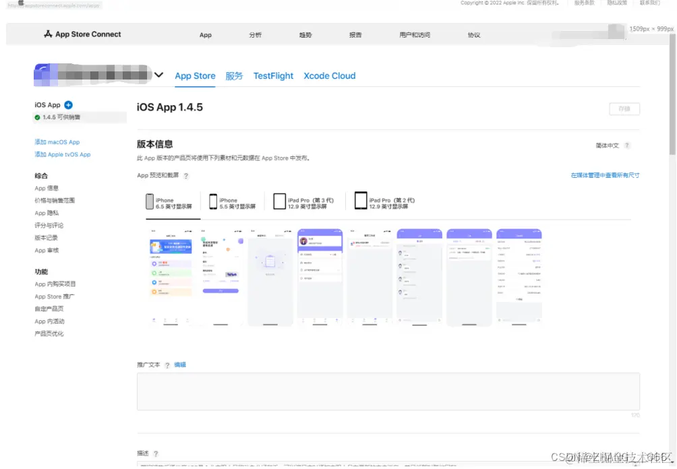Viewport: 677px width, 469px height.
Task: Open help icon beside 简体中文
Action: pos(627,146)
